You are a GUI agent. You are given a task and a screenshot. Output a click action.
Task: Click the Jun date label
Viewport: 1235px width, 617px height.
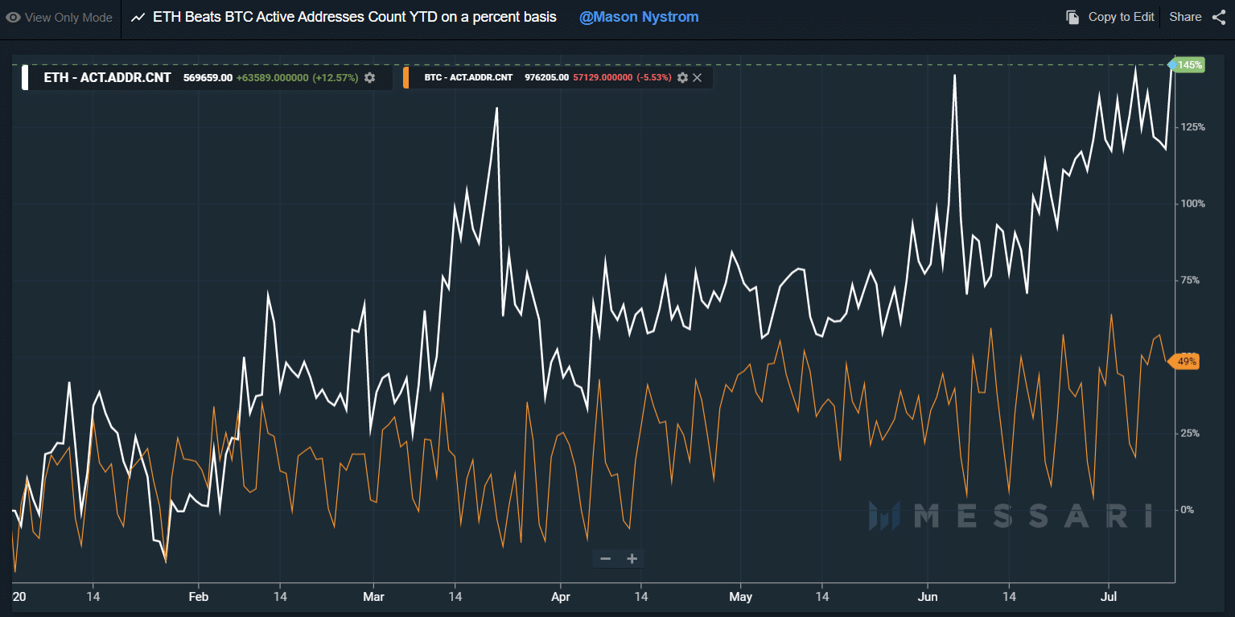click(928, 597)
